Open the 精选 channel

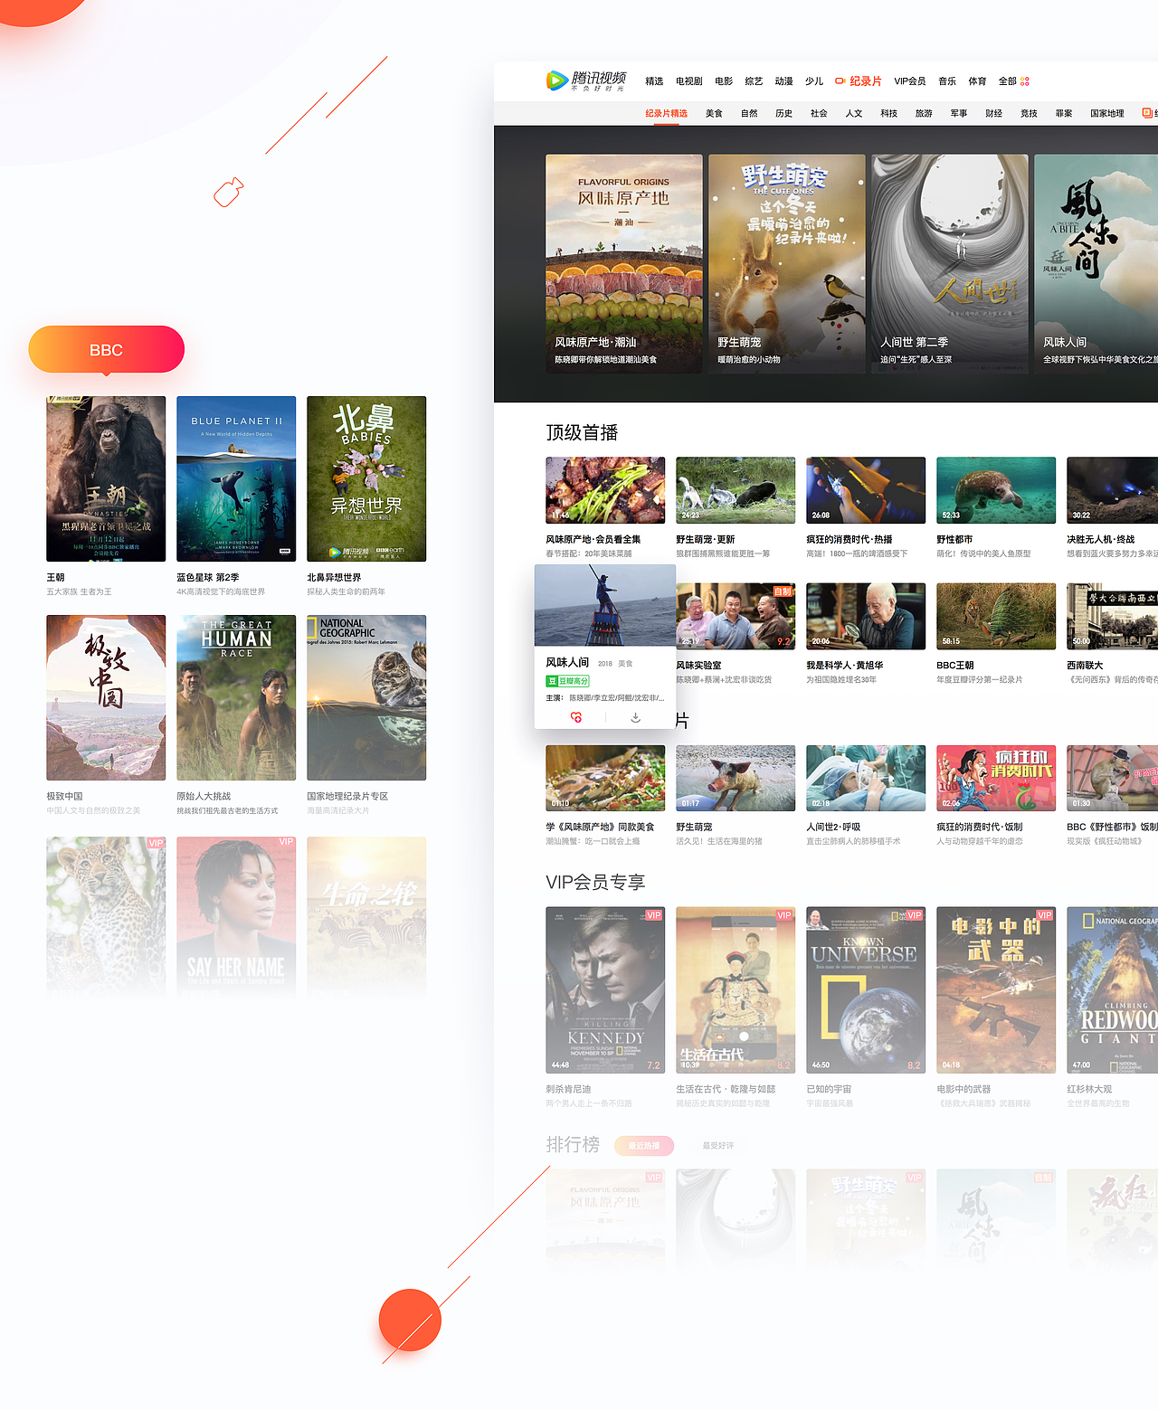click(x=654, y=81)
